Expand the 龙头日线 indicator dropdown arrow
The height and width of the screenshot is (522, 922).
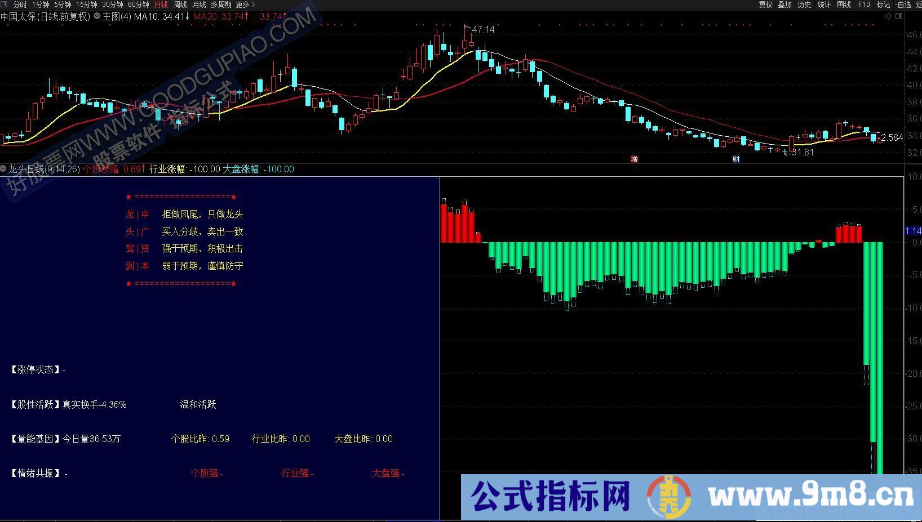tap(3, 168)
